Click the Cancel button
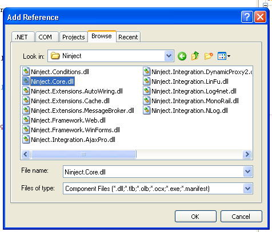This screenshot has height=232, width=272. (241, 216)
